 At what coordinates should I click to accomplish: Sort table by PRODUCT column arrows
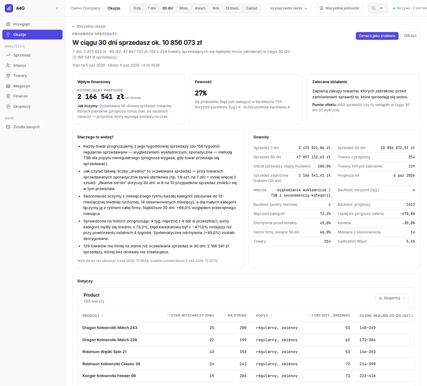point(102,316)
